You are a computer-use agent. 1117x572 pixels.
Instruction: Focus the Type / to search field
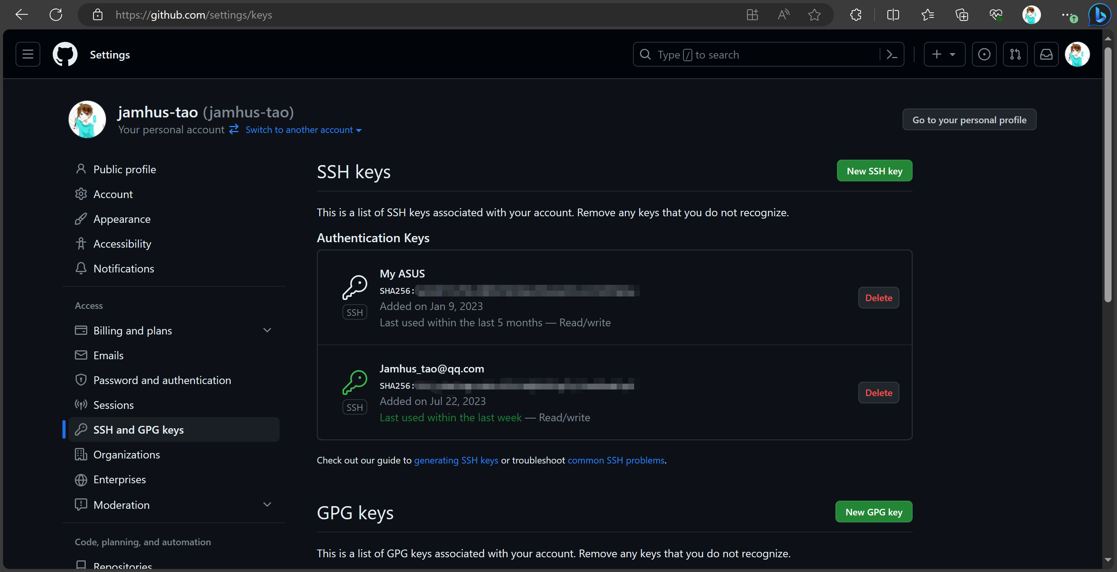point(757,55)
